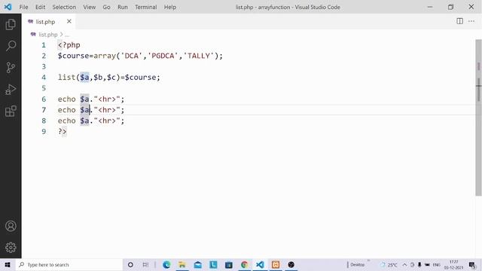This screenshot has height=271, width=482.
Task: Open File Explorer from taskbar
Action: [182, 264]
